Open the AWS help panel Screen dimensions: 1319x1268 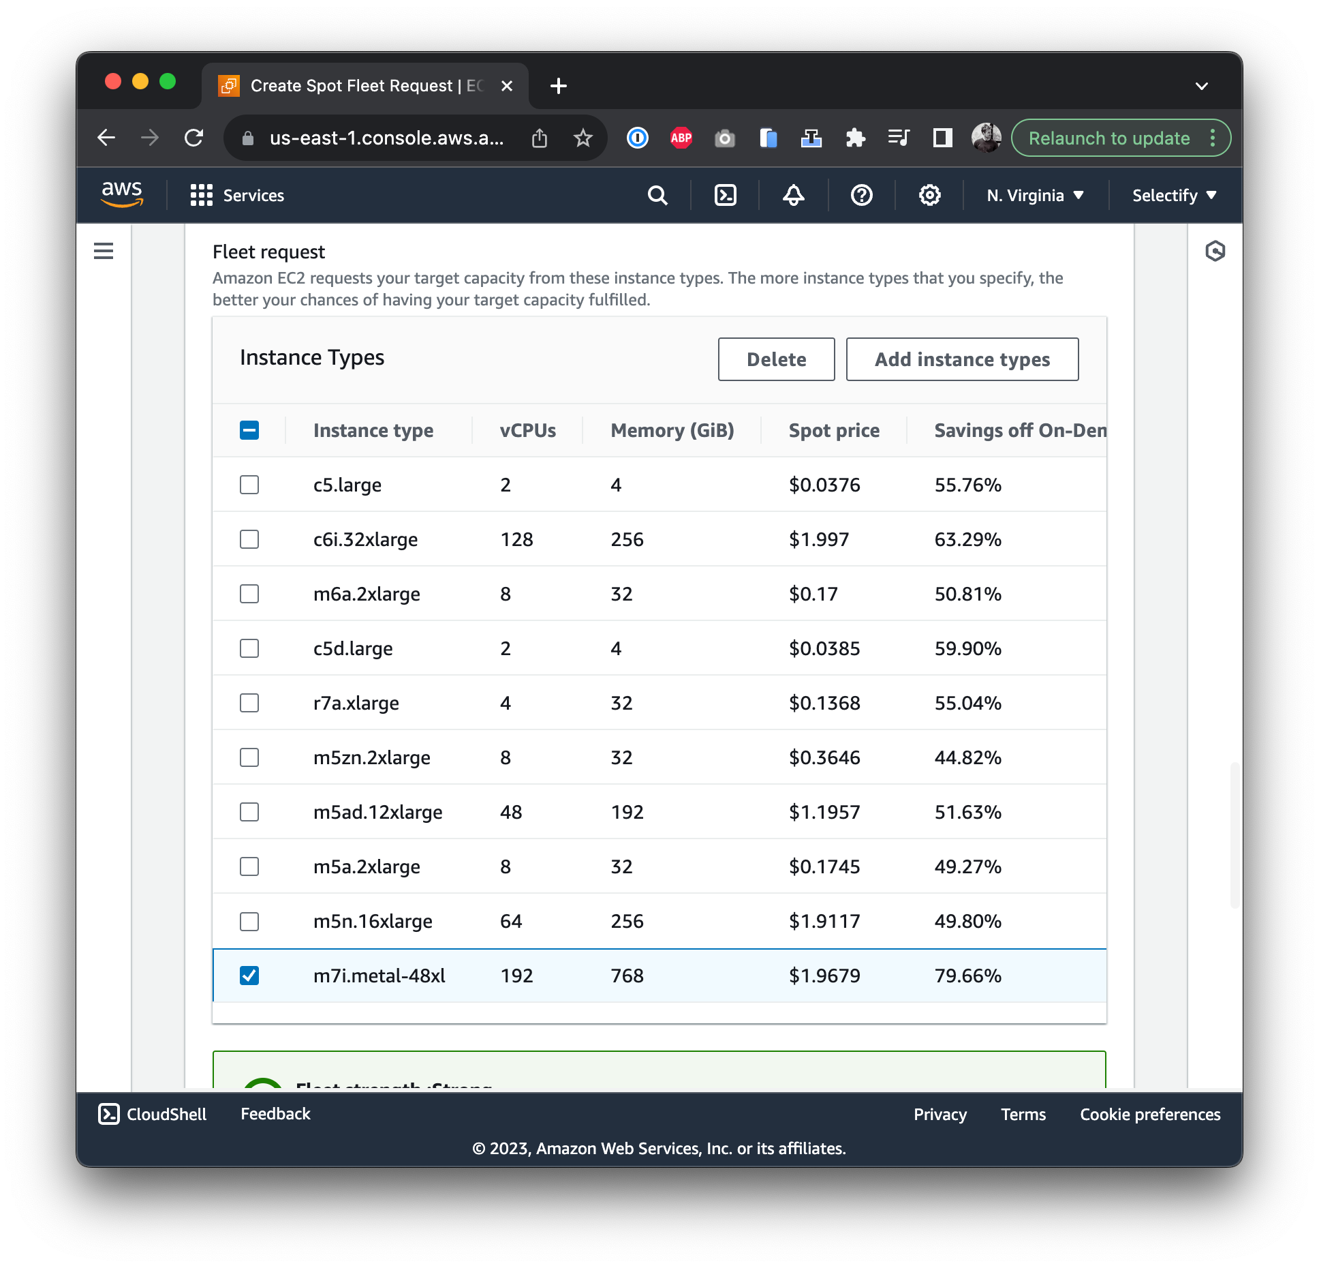(860, 195)
